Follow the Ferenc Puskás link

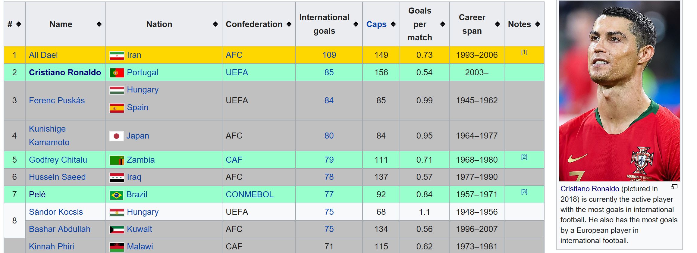pos(57,101)
